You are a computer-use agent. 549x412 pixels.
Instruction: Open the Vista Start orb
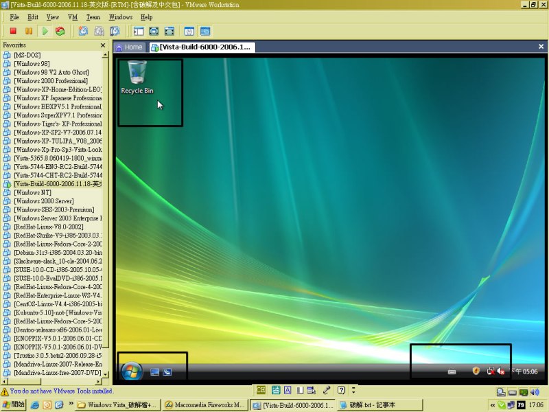[132, 371]
